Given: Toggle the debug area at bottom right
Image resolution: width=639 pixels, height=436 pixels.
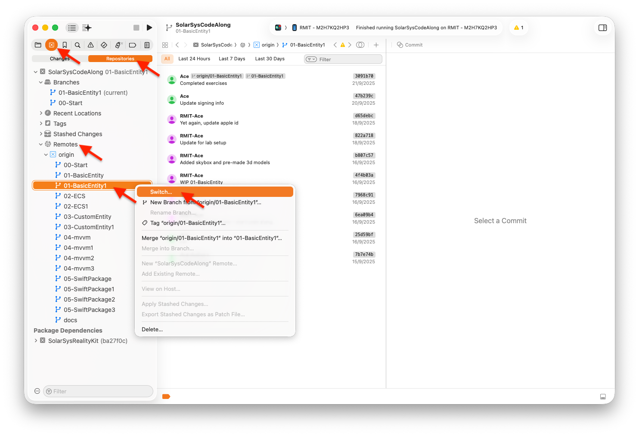Looking at the screenshot, I should (603, 396).
